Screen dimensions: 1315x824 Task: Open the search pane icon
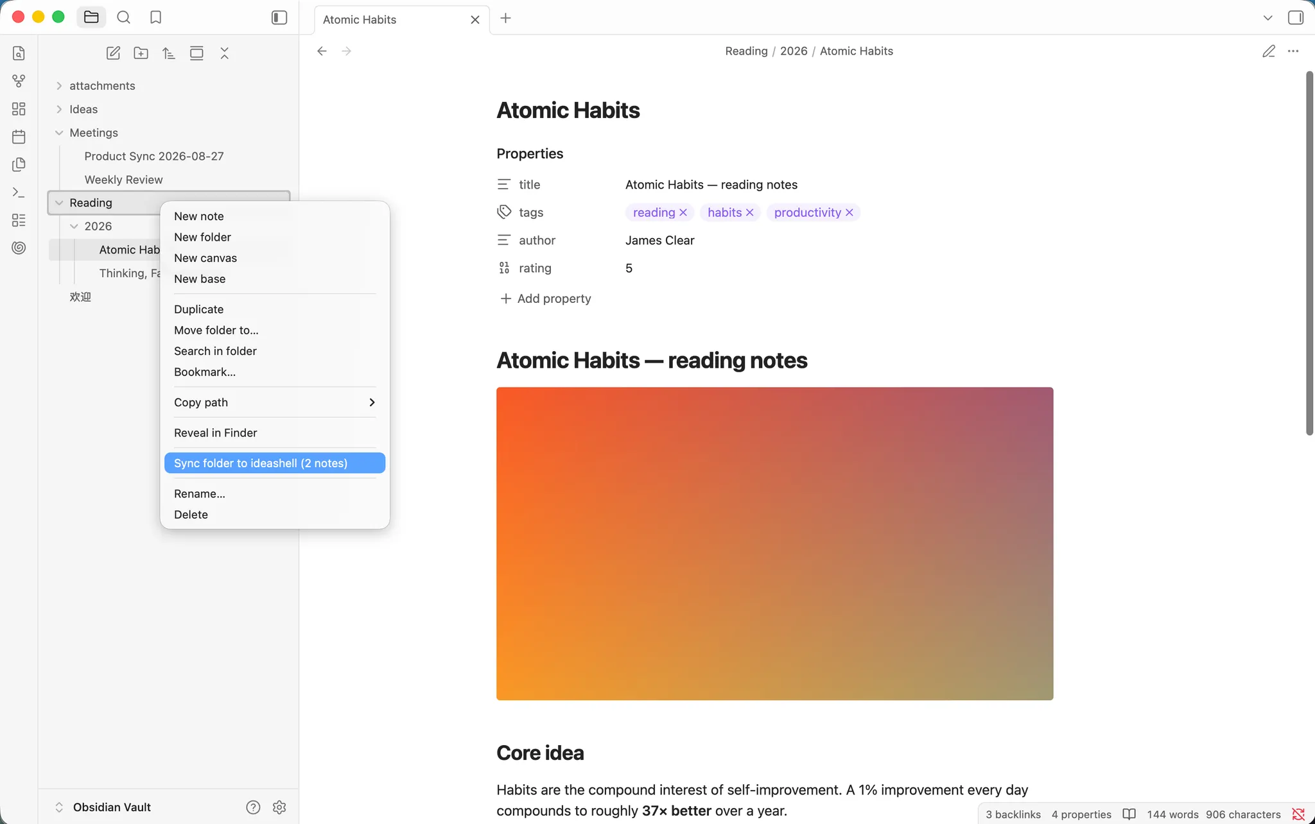coord(123,17)
